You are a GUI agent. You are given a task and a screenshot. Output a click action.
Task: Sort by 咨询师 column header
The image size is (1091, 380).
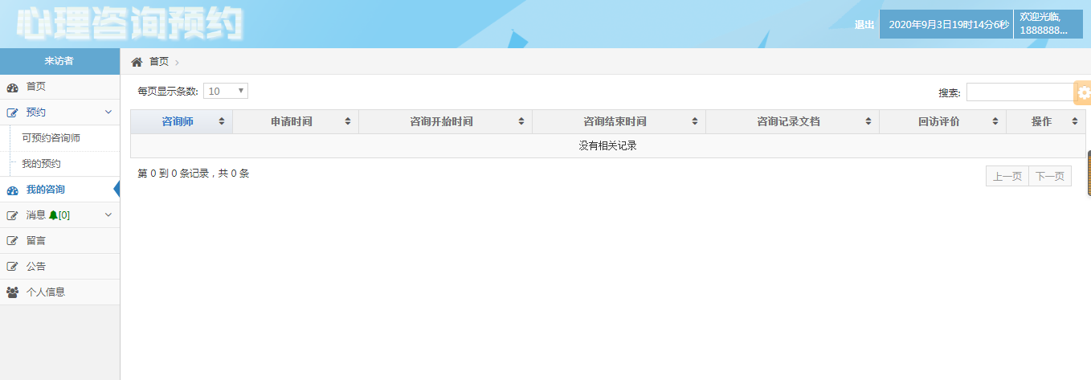click(x=182, y=121)
